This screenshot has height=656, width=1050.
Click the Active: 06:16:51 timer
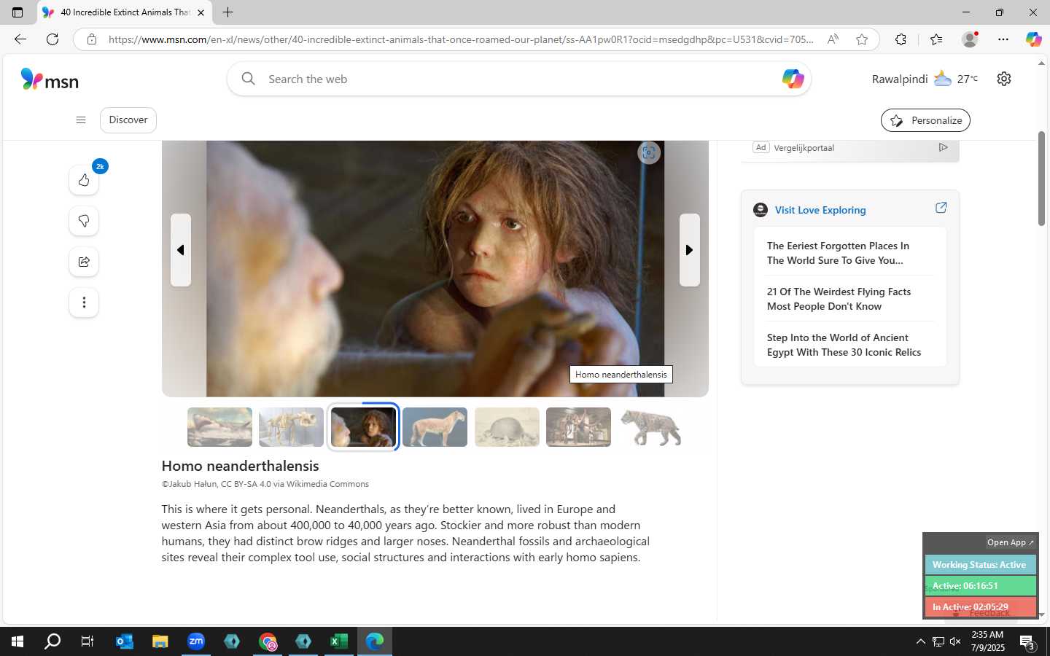[980, 586]
